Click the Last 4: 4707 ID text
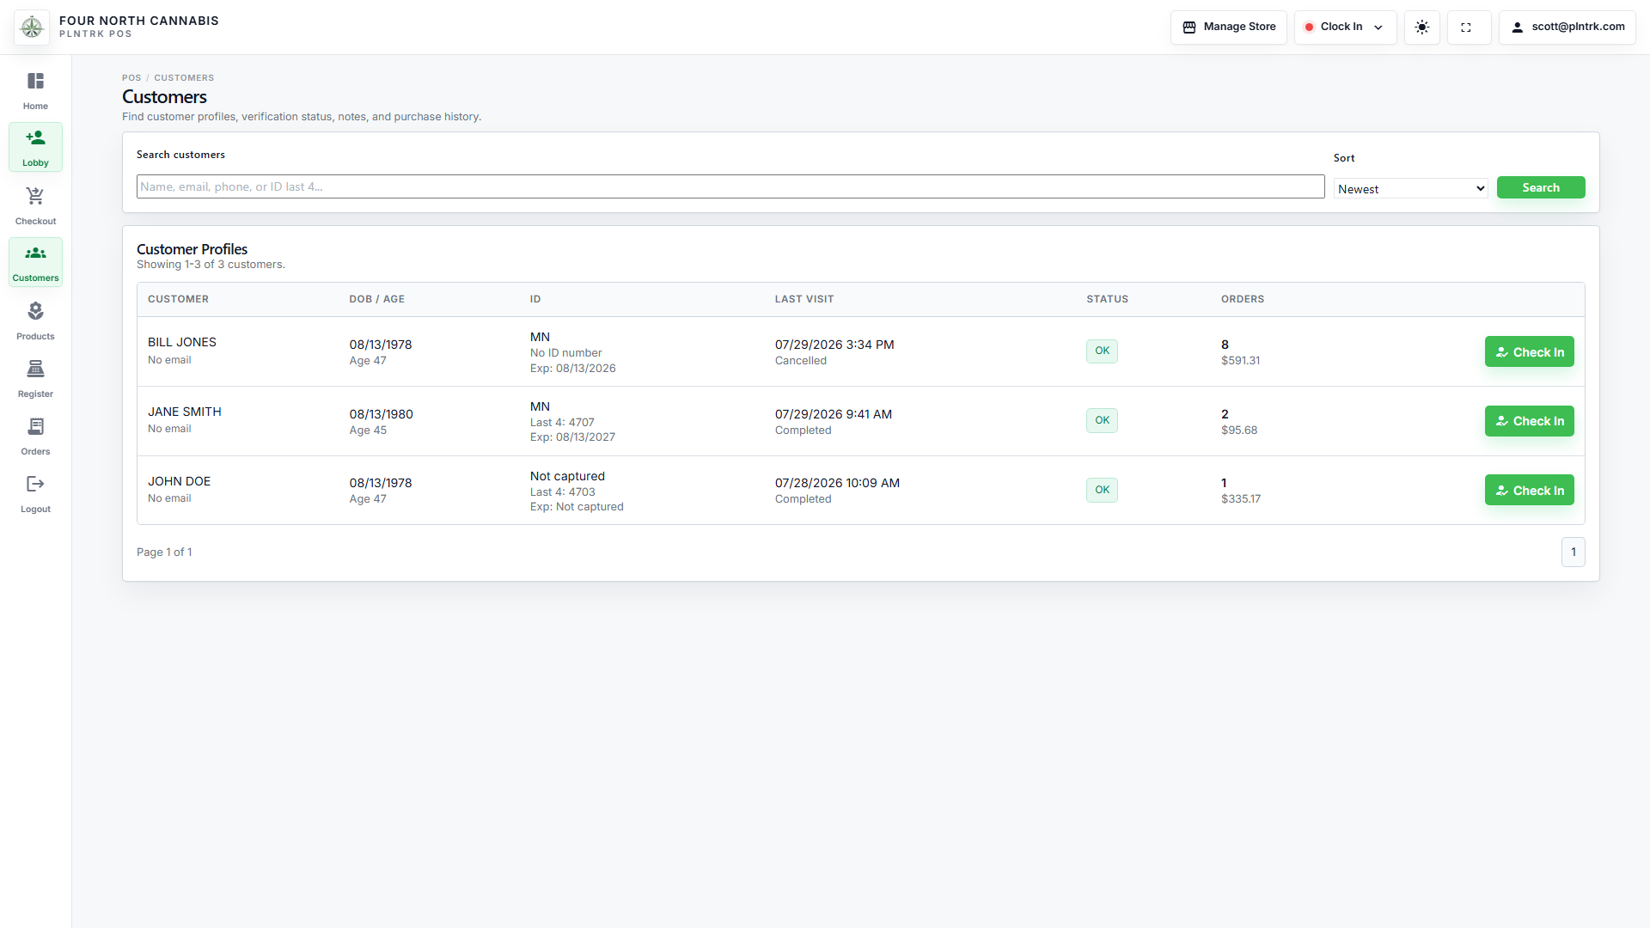 (562, 422)
